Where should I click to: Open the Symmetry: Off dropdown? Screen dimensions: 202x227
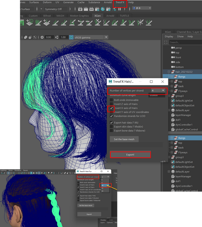pyautogui.click(x=55, y=9)
